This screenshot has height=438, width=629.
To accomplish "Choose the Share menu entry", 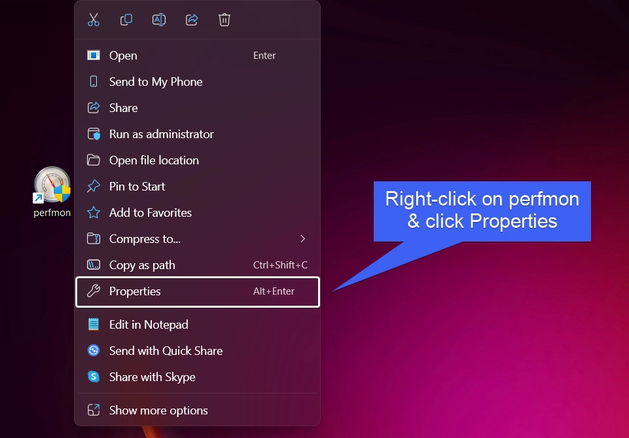I will coord(198,107).
